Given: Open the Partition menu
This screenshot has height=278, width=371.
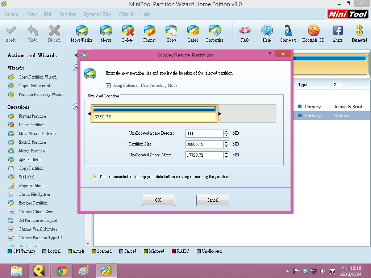Looking at the screenshot, I should 68,14.
